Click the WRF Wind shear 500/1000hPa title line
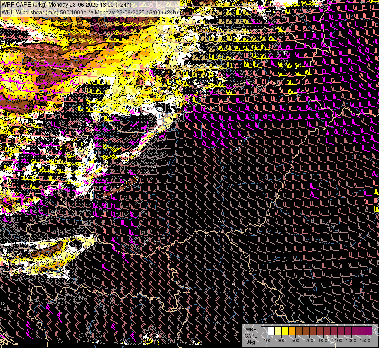The height and width of the screenshot is (348, 379). [90, 12]
